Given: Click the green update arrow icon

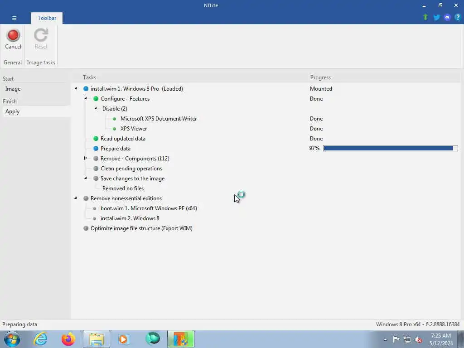Looking at the screenshot, I should coord(425,17).
